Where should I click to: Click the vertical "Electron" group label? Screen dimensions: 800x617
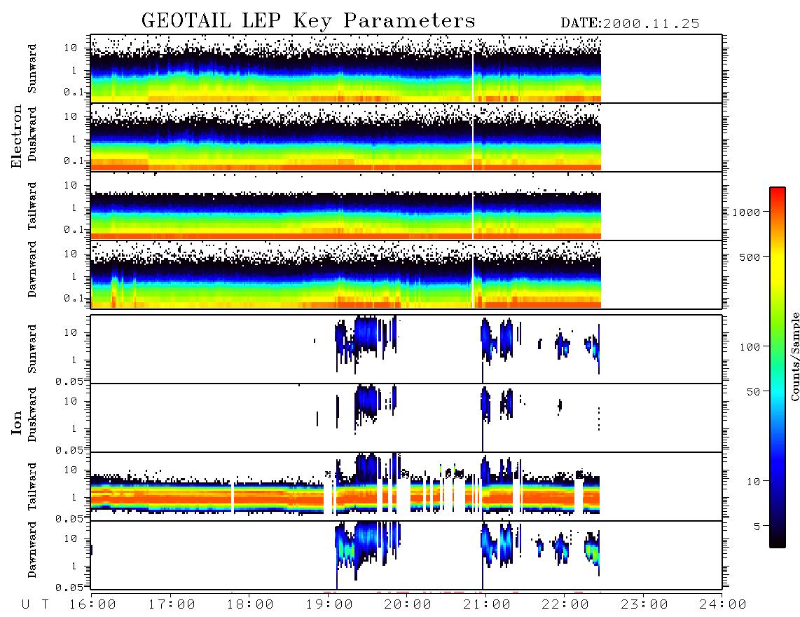click(x=17, y=136)
